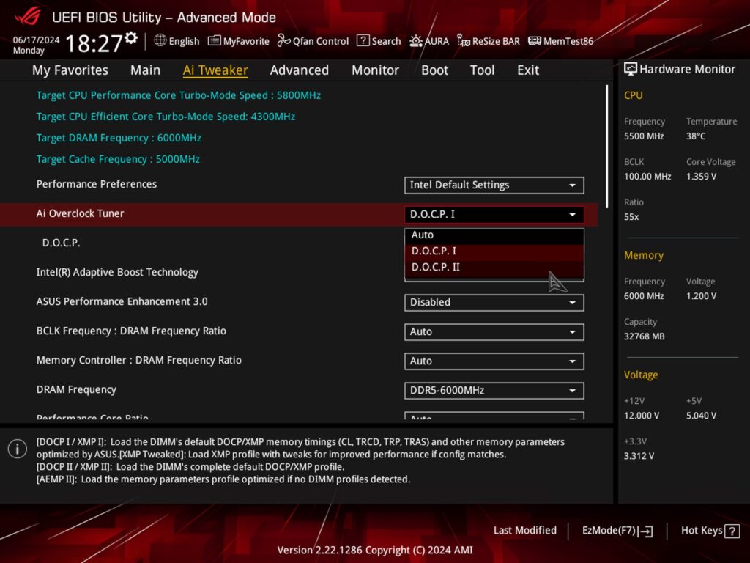Go to the Boot tab
This screenshot has height=563, width=750.
click(x=435, y=70)
